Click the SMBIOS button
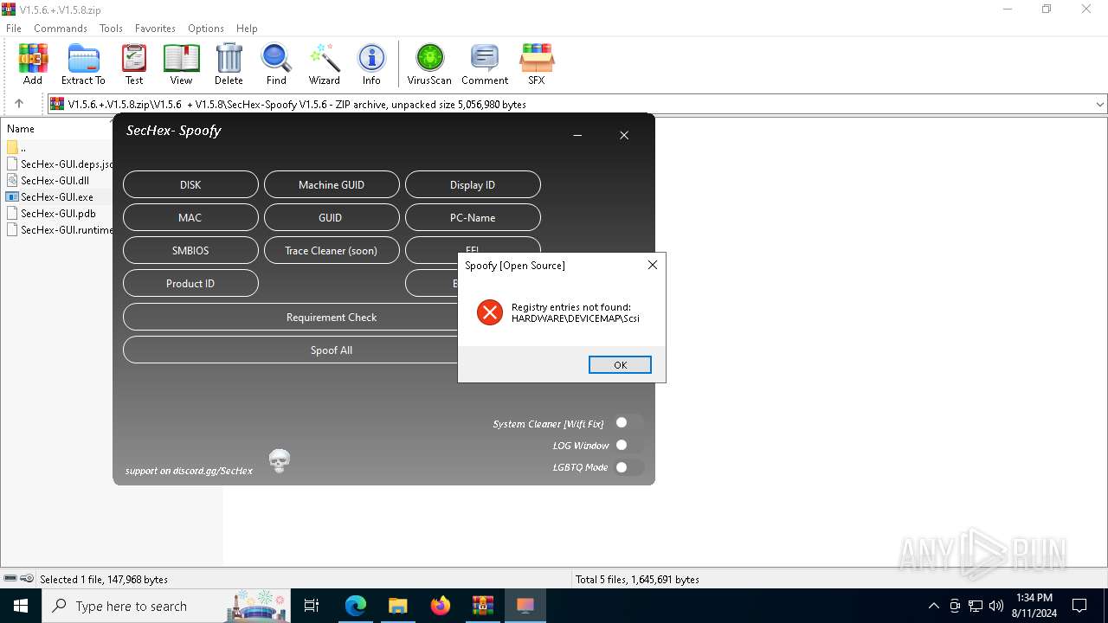Screen dimensions: 1108x623 pos(190,250)
